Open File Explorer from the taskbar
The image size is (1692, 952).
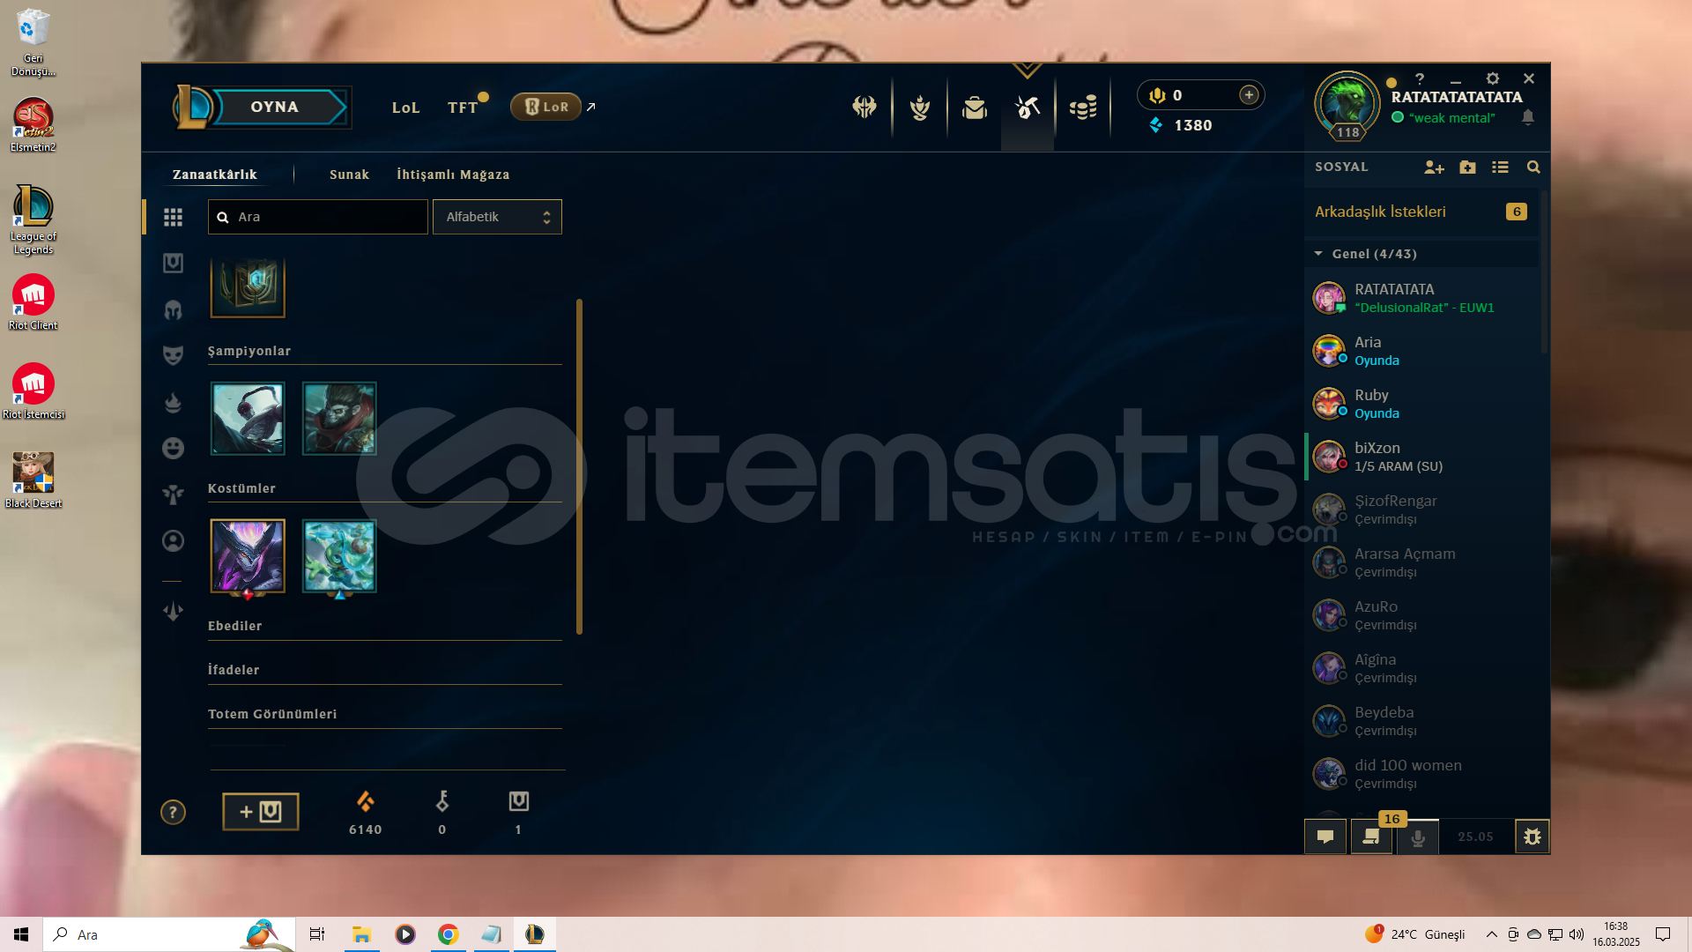(x=361, y=934)
